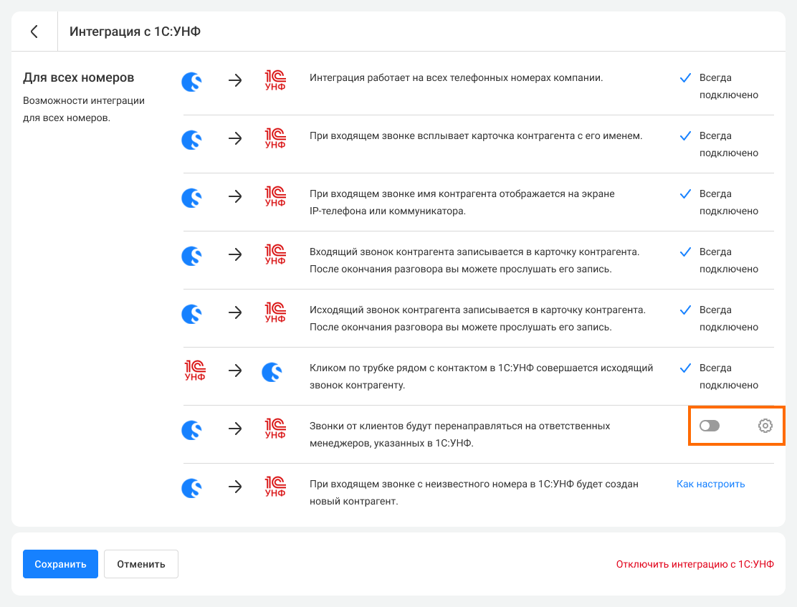Click arrow icon in 'Звонки от клиентов' row
The width and height of the screenshot is (797, 607).
click(235, 429)
